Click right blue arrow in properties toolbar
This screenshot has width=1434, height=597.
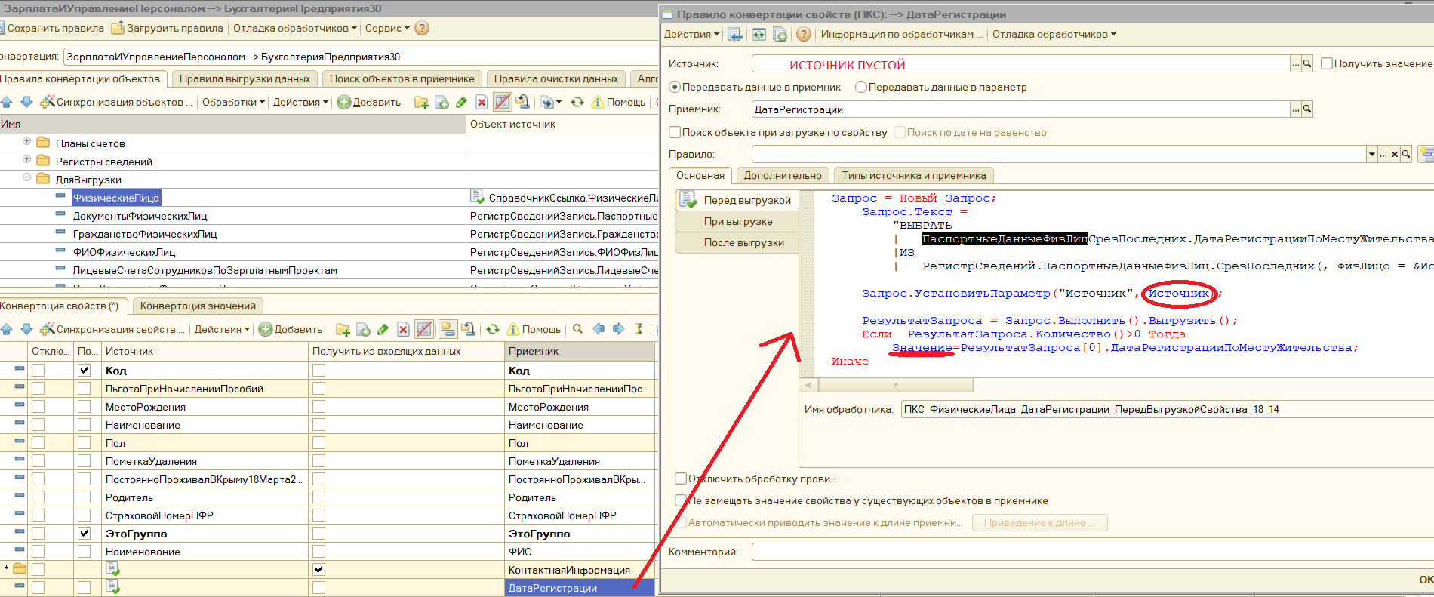click(619, 329)
